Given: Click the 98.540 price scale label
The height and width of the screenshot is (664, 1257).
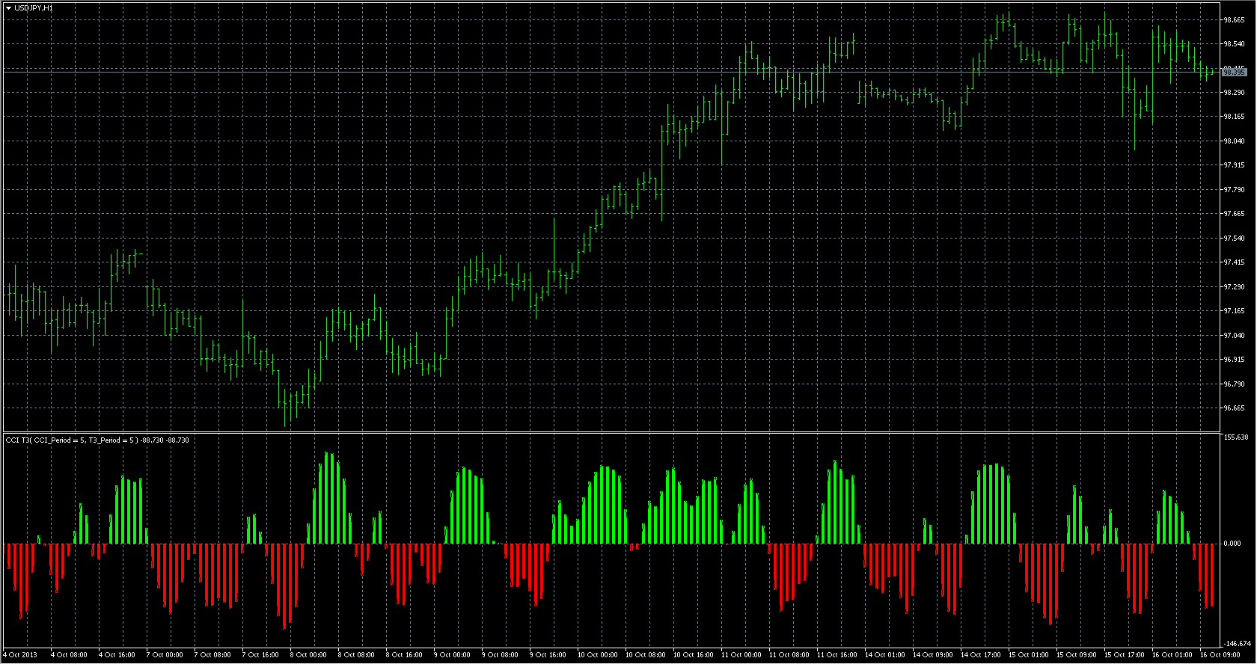Looking at the screenshot, I should point(1233,45).
